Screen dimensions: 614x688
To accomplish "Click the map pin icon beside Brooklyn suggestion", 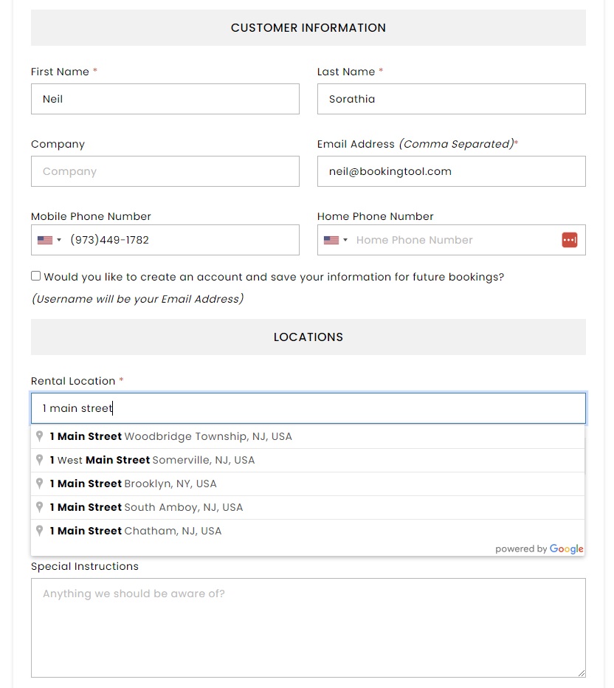I will 39,484.
